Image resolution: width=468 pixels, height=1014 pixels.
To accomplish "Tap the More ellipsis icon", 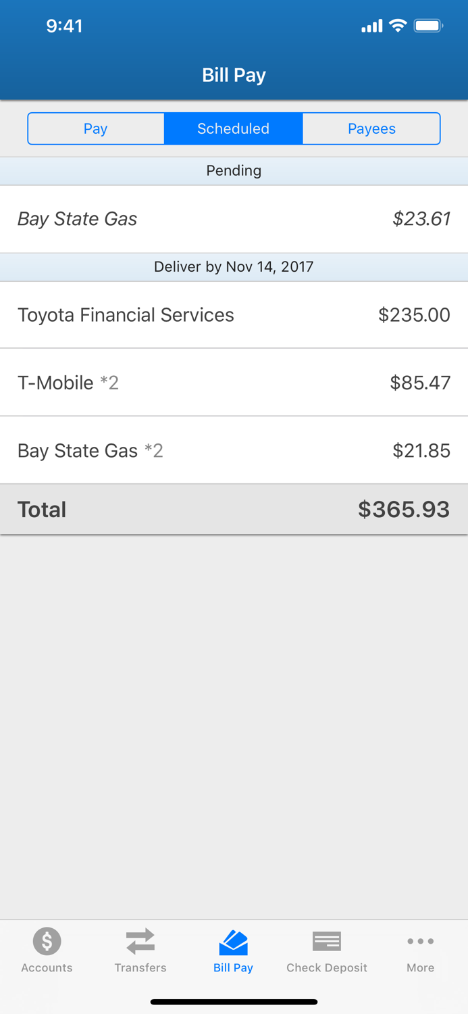I will tap(420, 941).
